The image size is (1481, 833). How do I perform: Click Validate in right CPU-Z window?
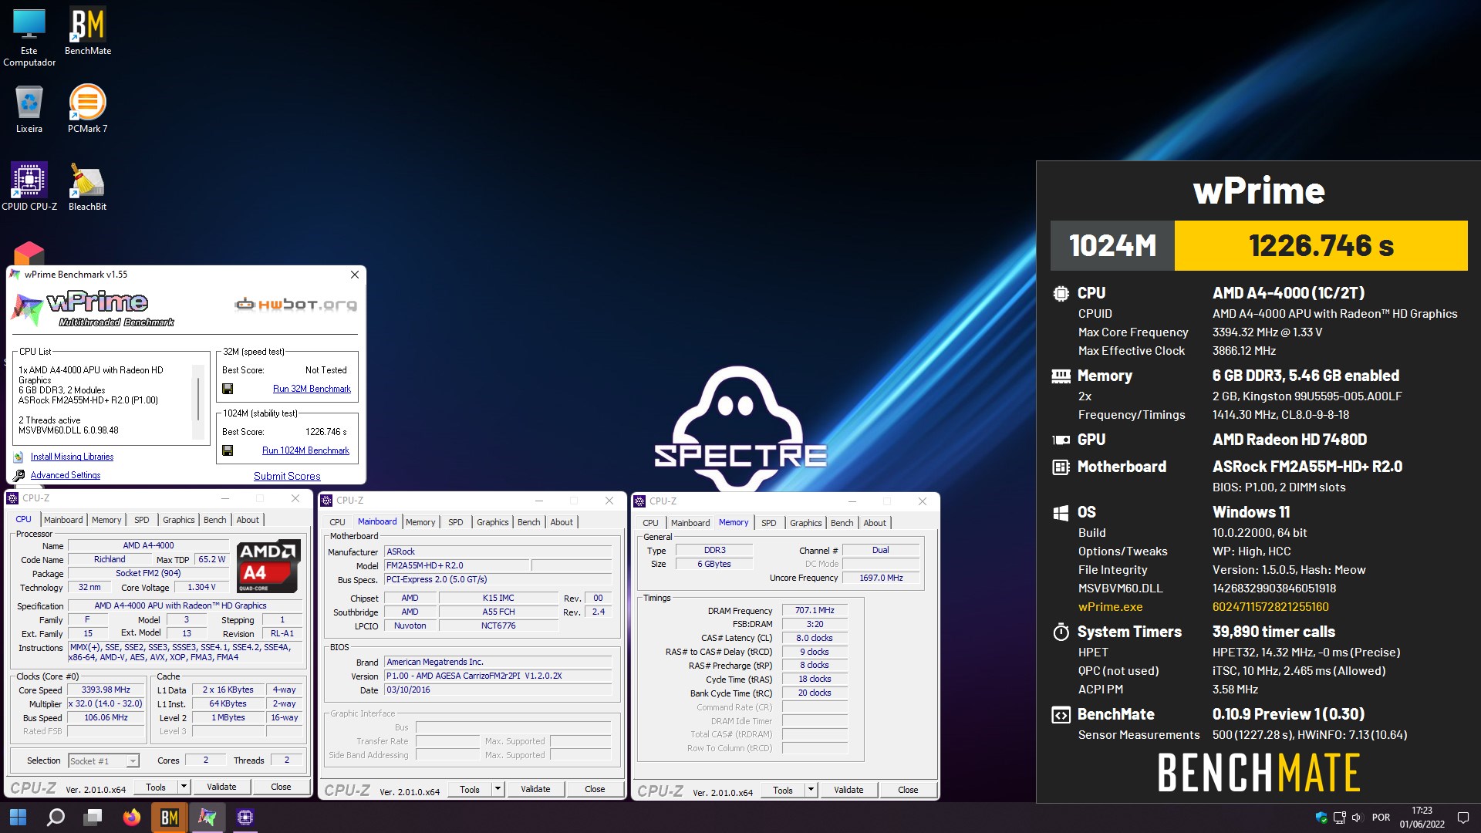point(848,790)
